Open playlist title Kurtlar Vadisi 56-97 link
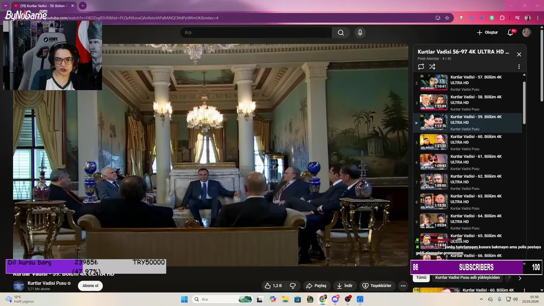Screen dimensions: 544x306 [463, 52]
